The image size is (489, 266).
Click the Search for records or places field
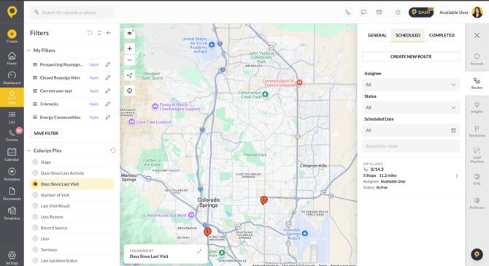coord(72,12)
